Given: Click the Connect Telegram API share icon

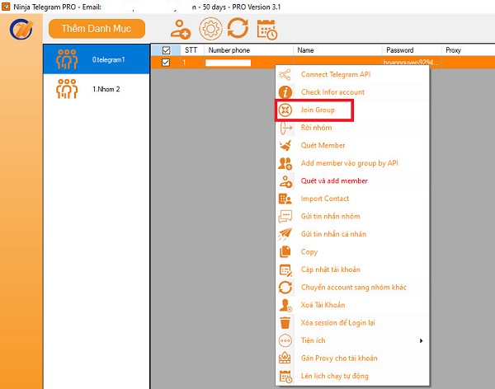Looking at the screenshot, I should (285, 75).
